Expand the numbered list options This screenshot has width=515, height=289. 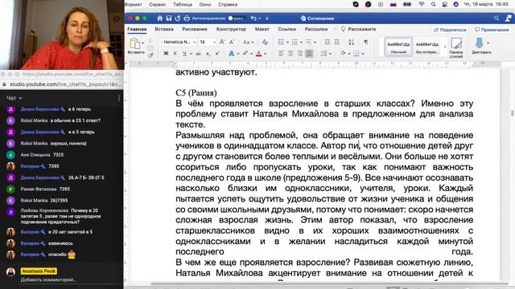(x=301, y=43)
